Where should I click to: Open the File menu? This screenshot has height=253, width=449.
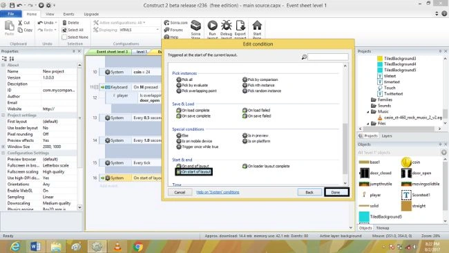click(x=11, y=14)
